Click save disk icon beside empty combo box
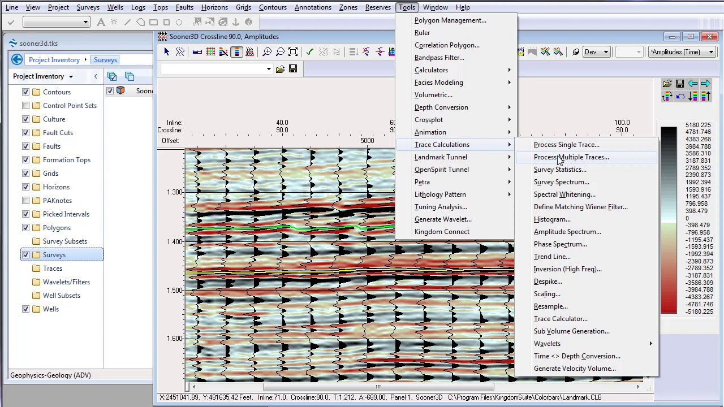Image resolution: width=724 pixels, height=407 pixels. [293, 69]
